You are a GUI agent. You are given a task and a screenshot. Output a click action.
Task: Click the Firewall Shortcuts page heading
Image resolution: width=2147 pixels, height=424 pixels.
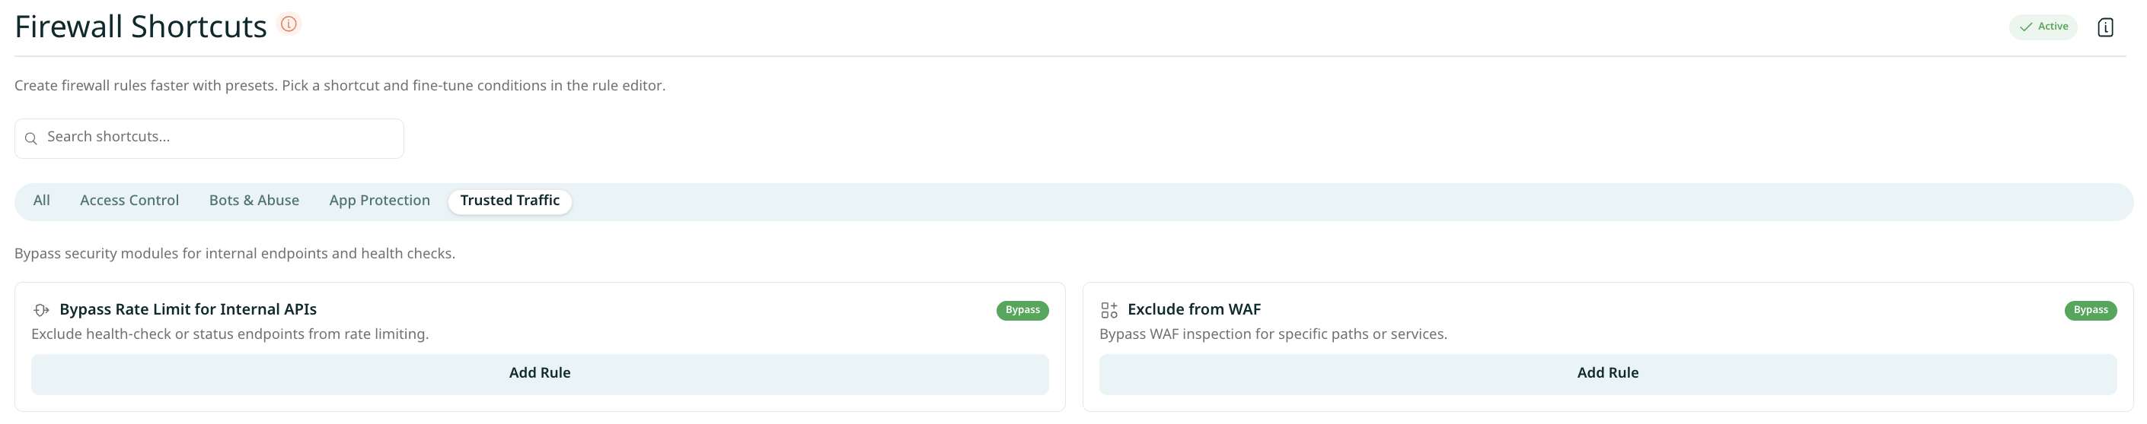tap(140, 27)
